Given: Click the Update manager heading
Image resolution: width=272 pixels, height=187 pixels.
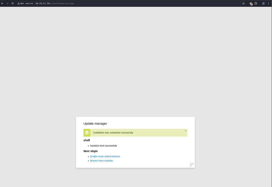Looking at the screenshot, I should 95,123.
